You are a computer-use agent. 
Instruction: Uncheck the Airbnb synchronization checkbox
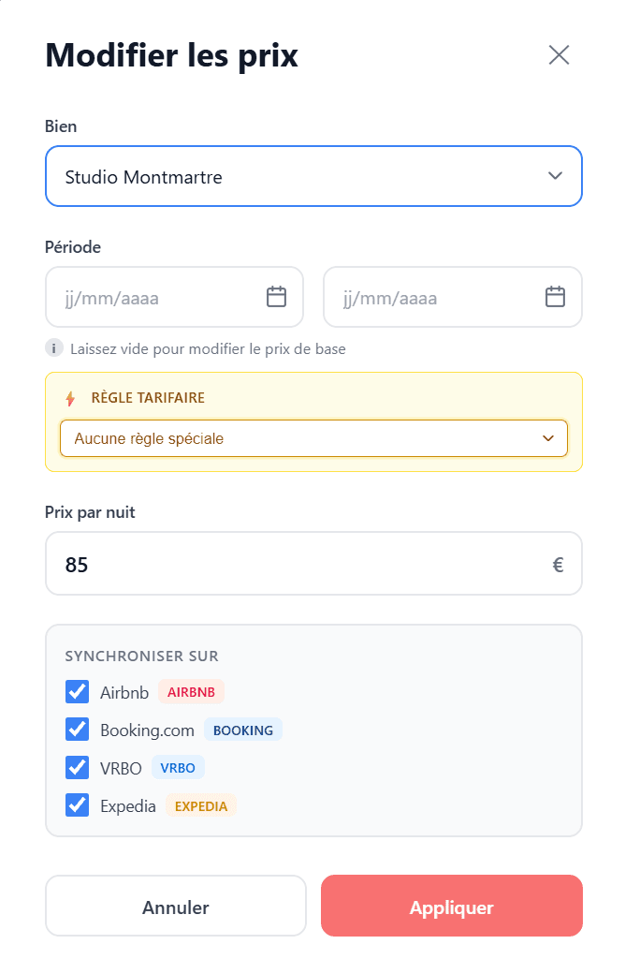77,691
